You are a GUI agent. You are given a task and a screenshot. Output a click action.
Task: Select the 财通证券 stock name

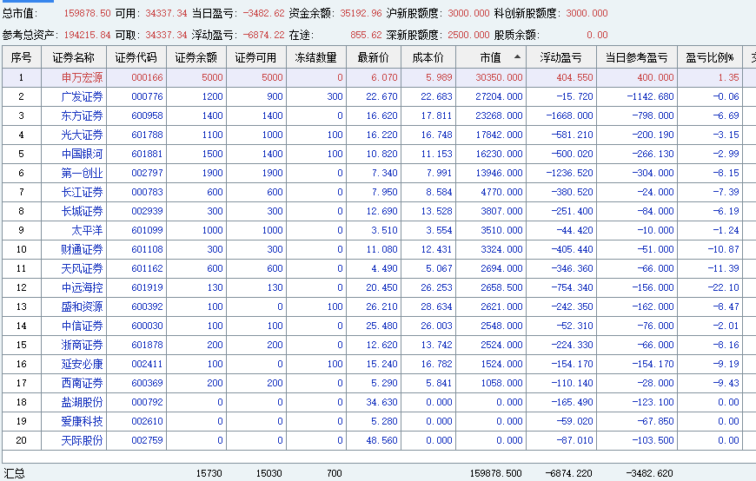(82, 249)
